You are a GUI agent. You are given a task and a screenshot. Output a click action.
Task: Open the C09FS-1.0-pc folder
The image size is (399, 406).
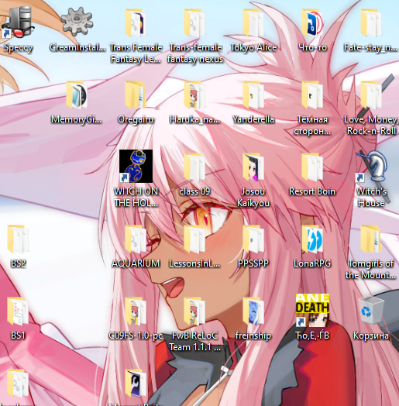[136, 311]
